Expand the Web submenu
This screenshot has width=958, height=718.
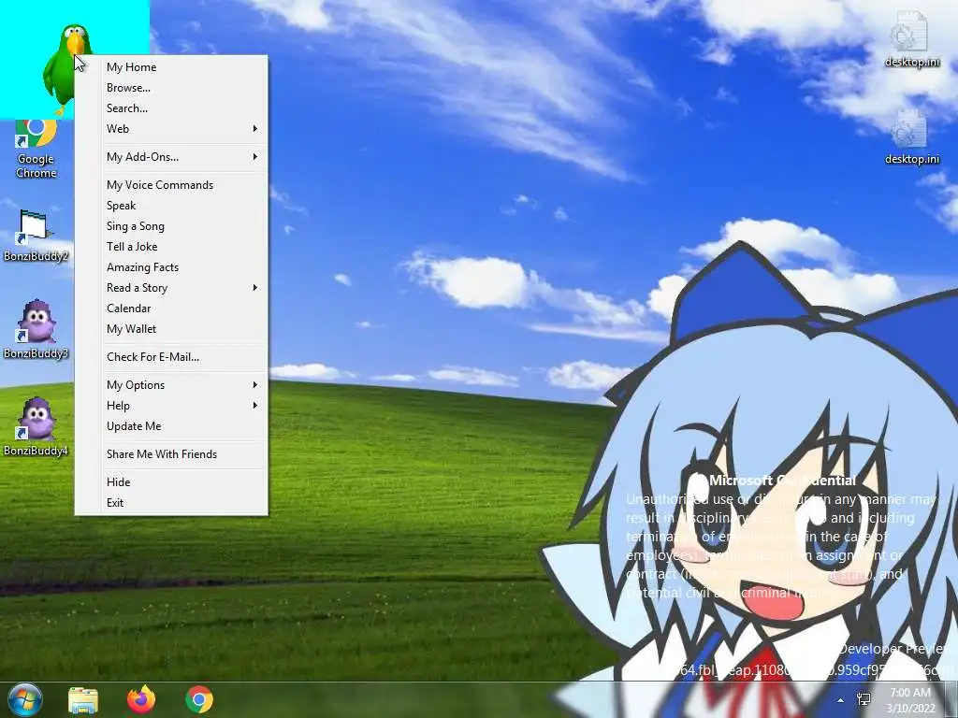(171, 129)
